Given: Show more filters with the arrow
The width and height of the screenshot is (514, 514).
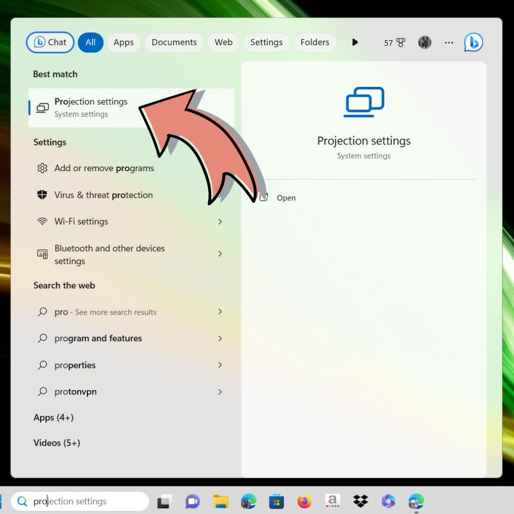Looking at the screenshot, I should [x=355, y=42].
